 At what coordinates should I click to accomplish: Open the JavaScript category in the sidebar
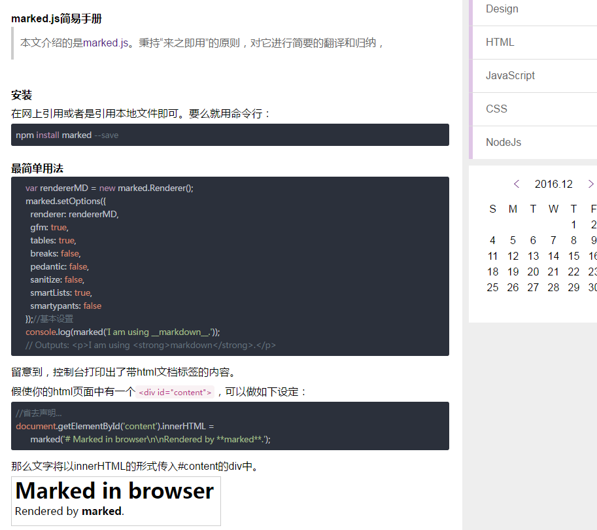click(x=509, y=75)
